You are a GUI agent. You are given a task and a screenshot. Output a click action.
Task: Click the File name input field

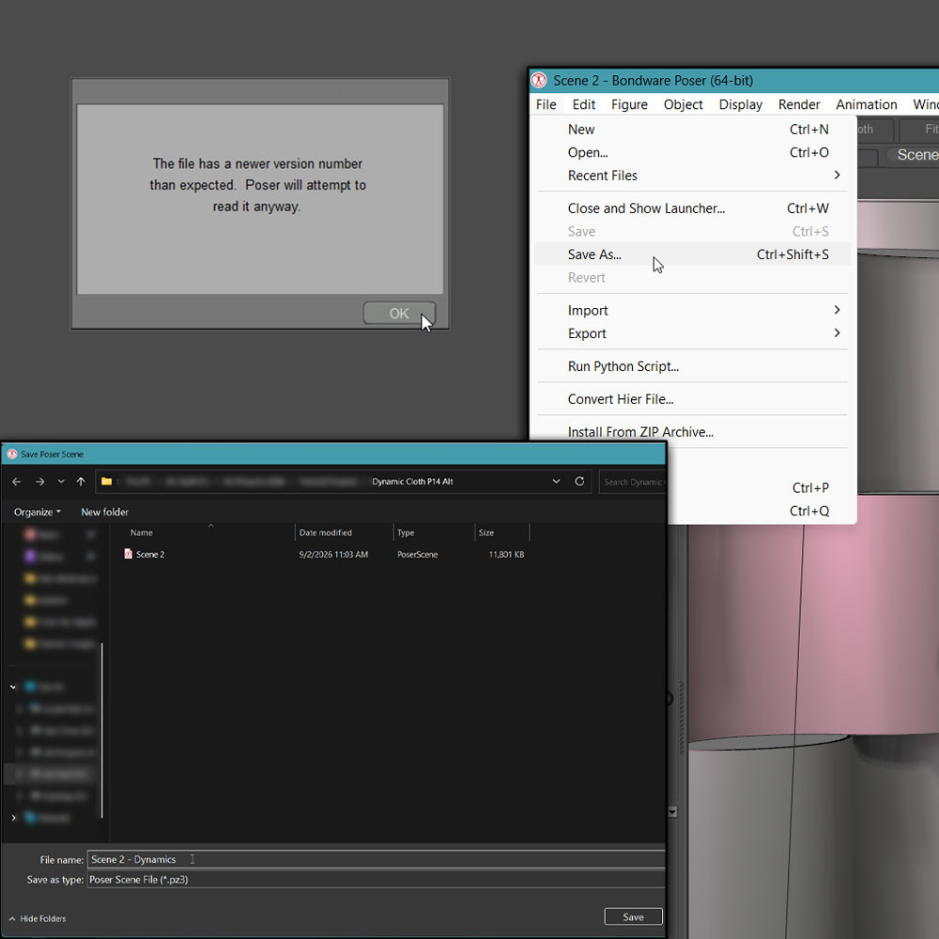(x=377, y=859)
